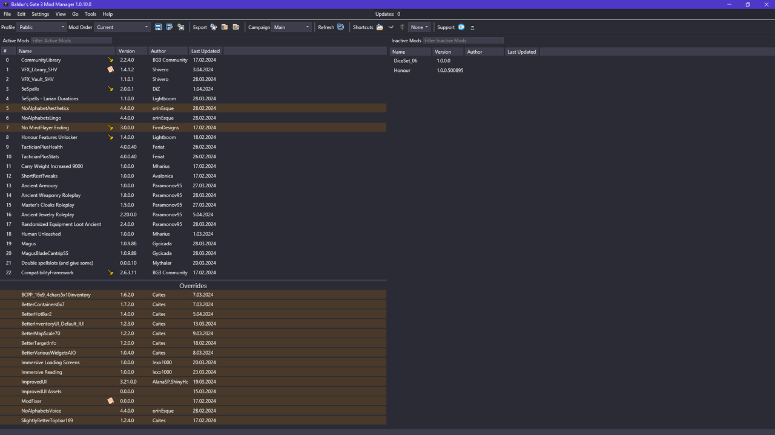Viewport: 775px width, 435px height.
Task: Click the middle Export archive icon
Action: [x=225, y=27]
